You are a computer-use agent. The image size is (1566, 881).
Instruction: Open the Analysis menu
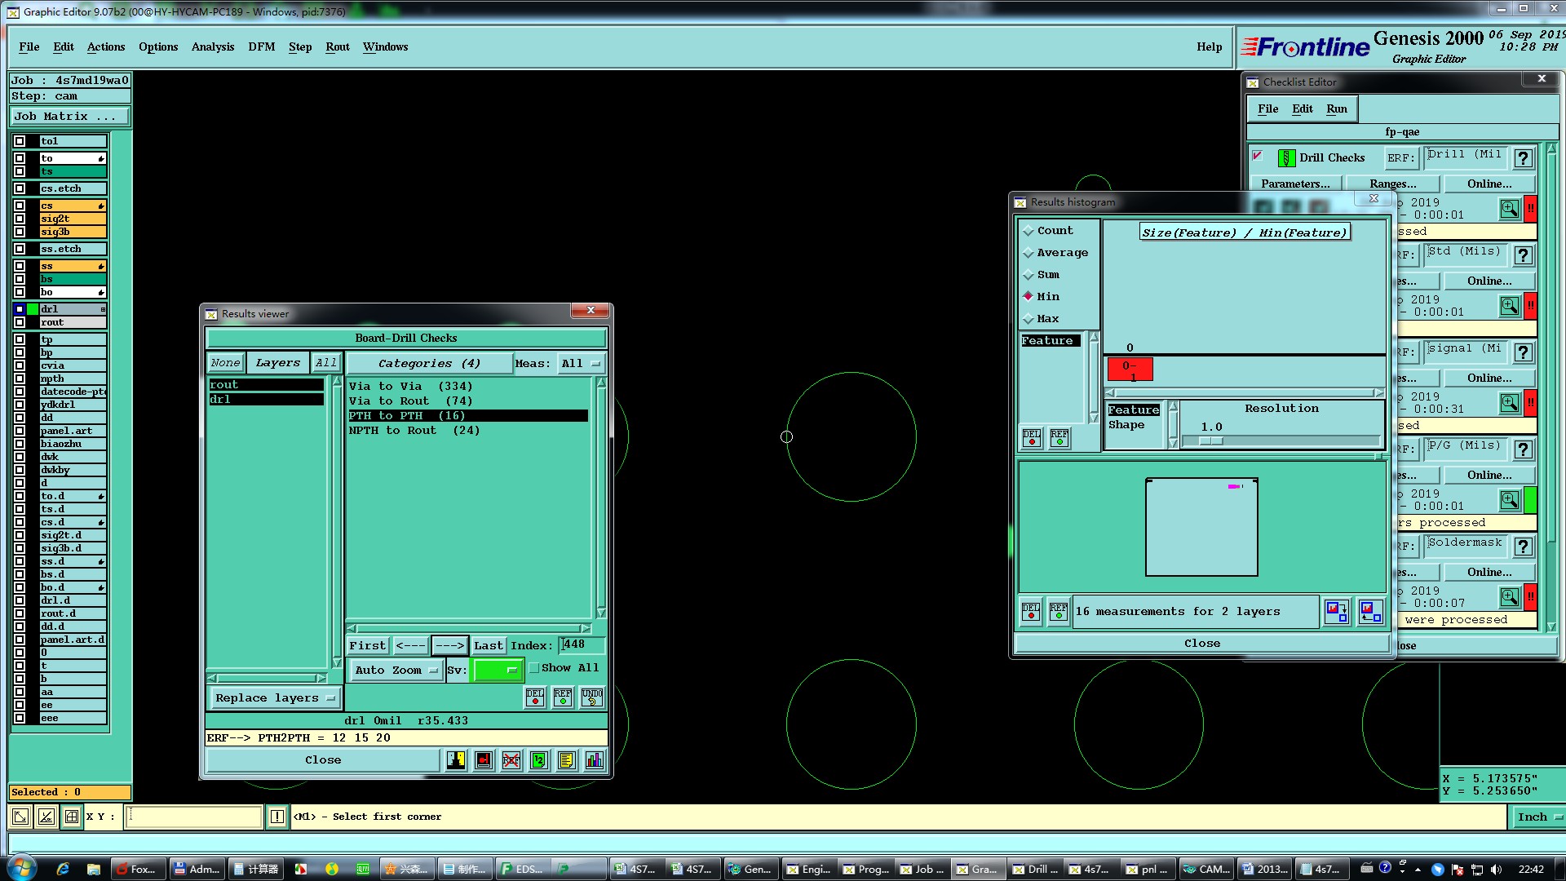coord(212,46)
